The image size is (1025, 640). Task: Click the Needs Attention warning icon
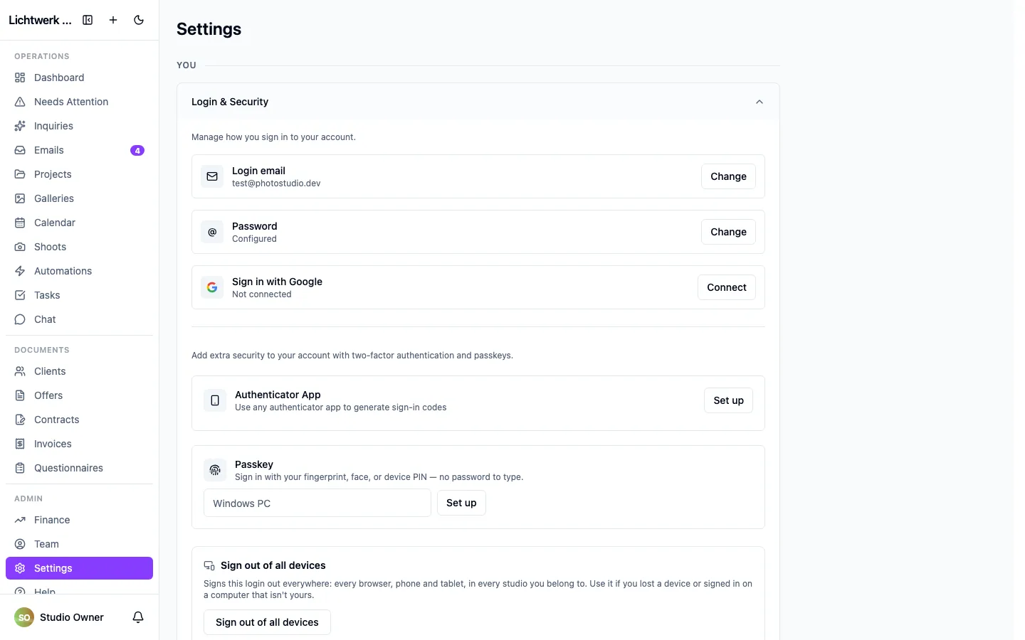(20, 102)
